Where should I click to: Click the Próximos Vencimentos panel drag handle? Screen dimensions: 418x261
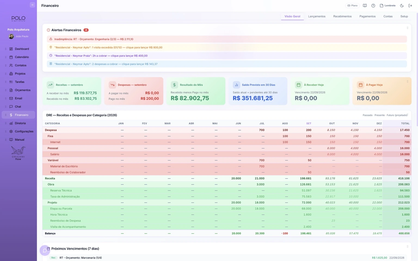pos(407,247)
